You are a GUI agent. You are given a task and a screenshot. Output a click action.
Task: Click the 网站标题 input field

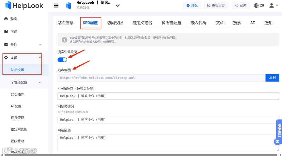(168, 96)
